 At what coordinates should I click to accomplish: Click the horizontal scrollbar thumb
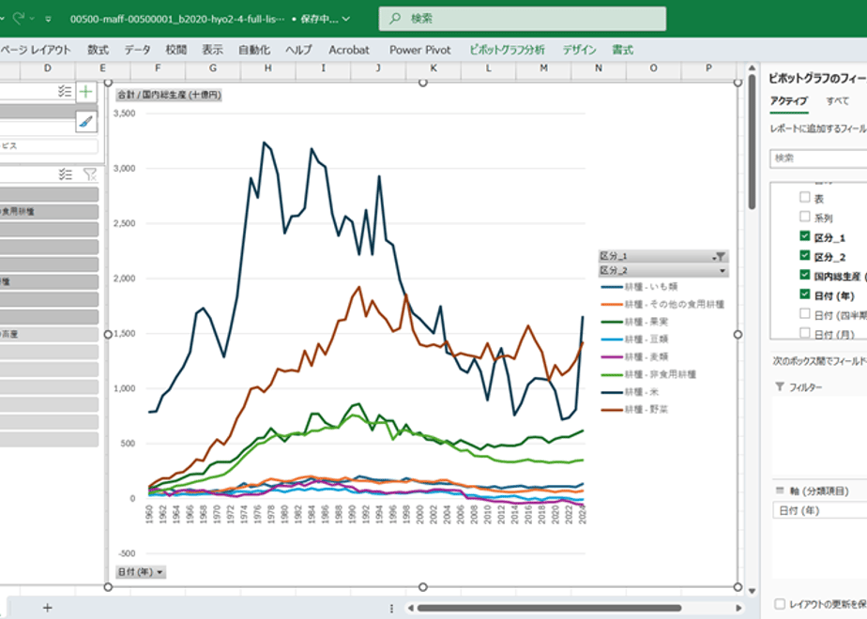click(549, 608)
